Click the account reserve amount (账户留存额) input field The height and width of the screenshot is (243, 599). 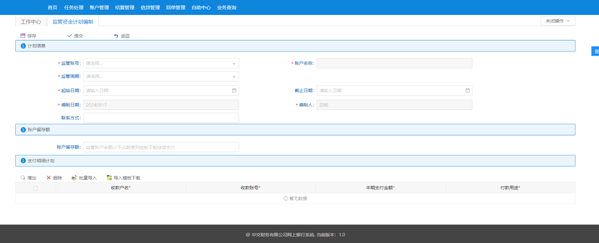(161, 147)
